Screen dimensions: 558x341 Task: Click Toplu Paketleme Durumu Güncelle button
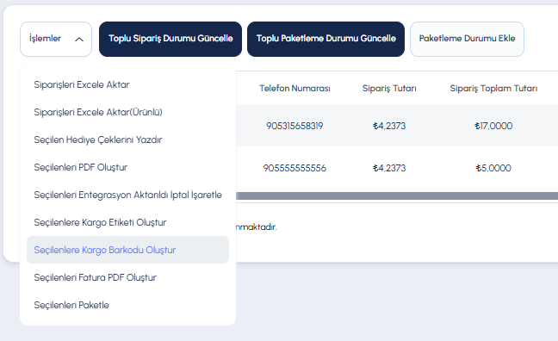coord(326,39)
